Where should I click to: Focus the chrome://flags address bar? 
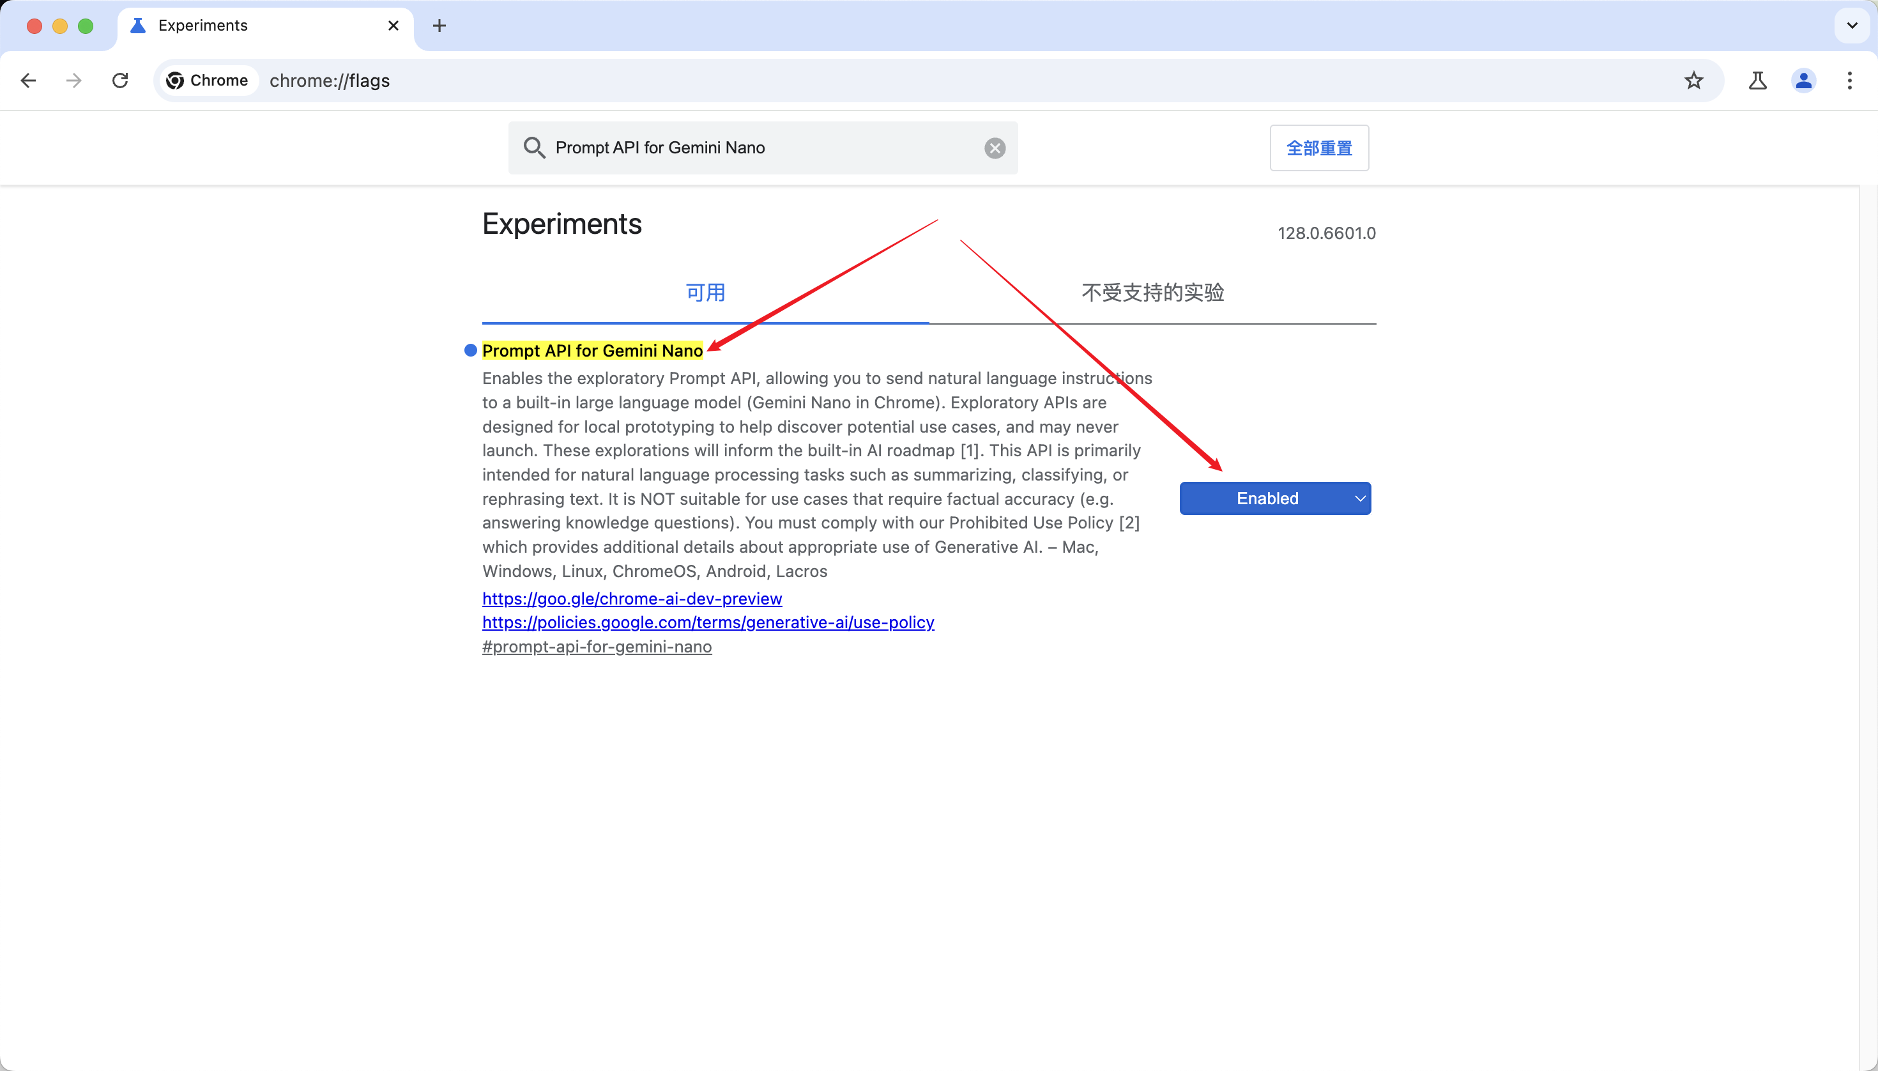click(938, 80)
